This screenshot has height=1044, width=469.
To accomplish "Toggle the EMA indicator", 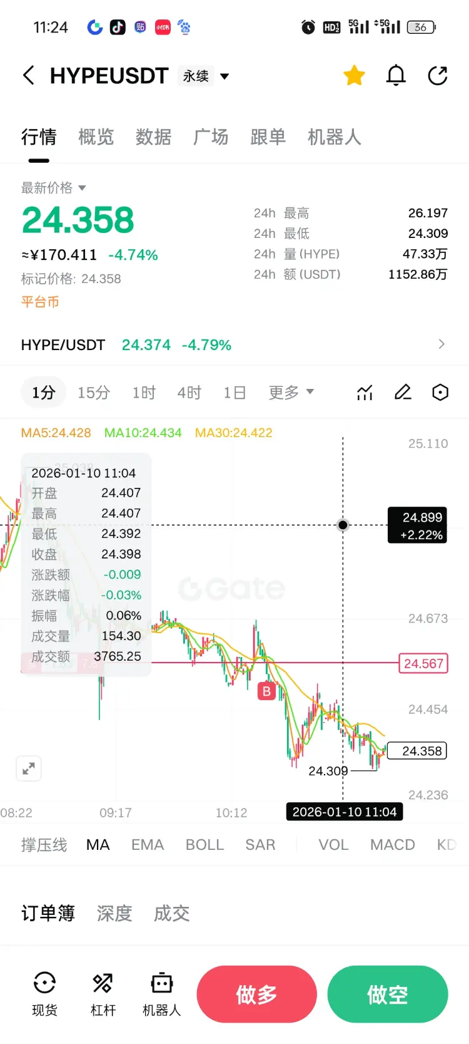I will pos(148,845).
